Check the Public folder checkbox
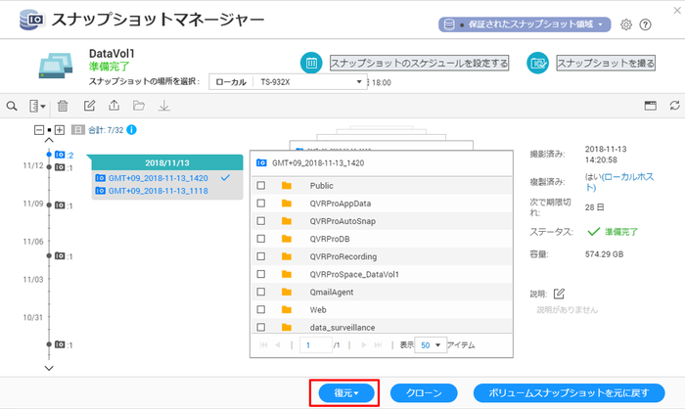 point(261,186)
